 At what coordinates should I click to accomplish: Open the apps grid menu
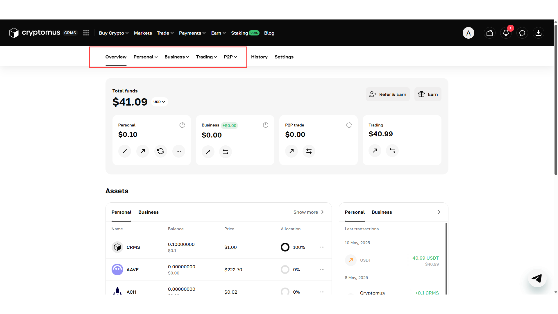[86, 33]
